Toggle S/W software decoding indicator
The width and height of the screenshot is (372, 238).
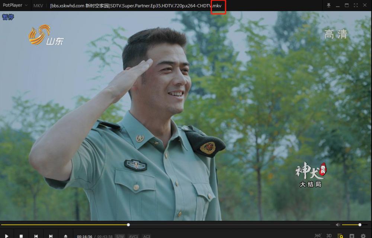(x=120, y=237)
